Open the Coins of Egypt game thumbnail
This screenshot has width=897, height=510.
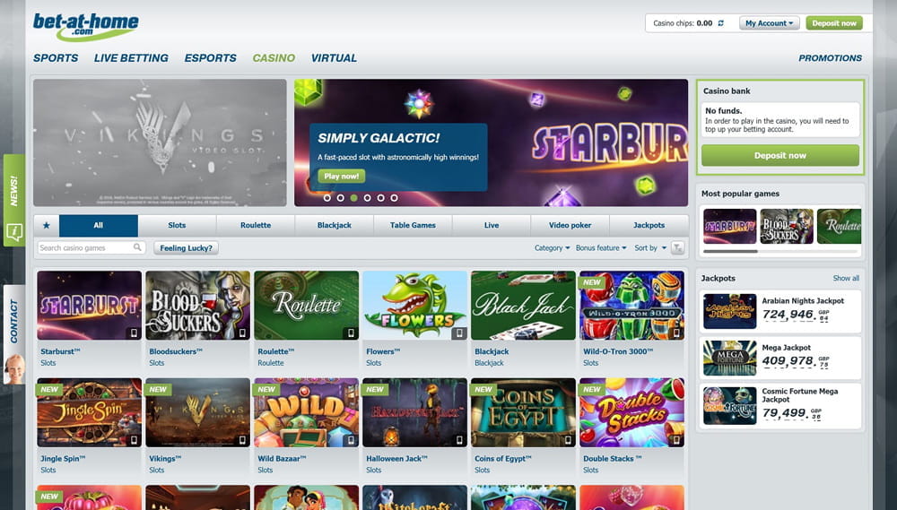point(523,412)
